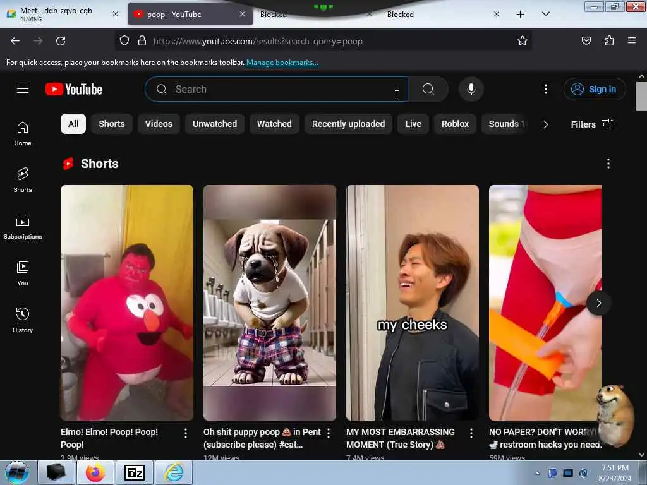Close the poop - YouTube tab
This screenshot has width=647, height=485.
coord(243,14)
